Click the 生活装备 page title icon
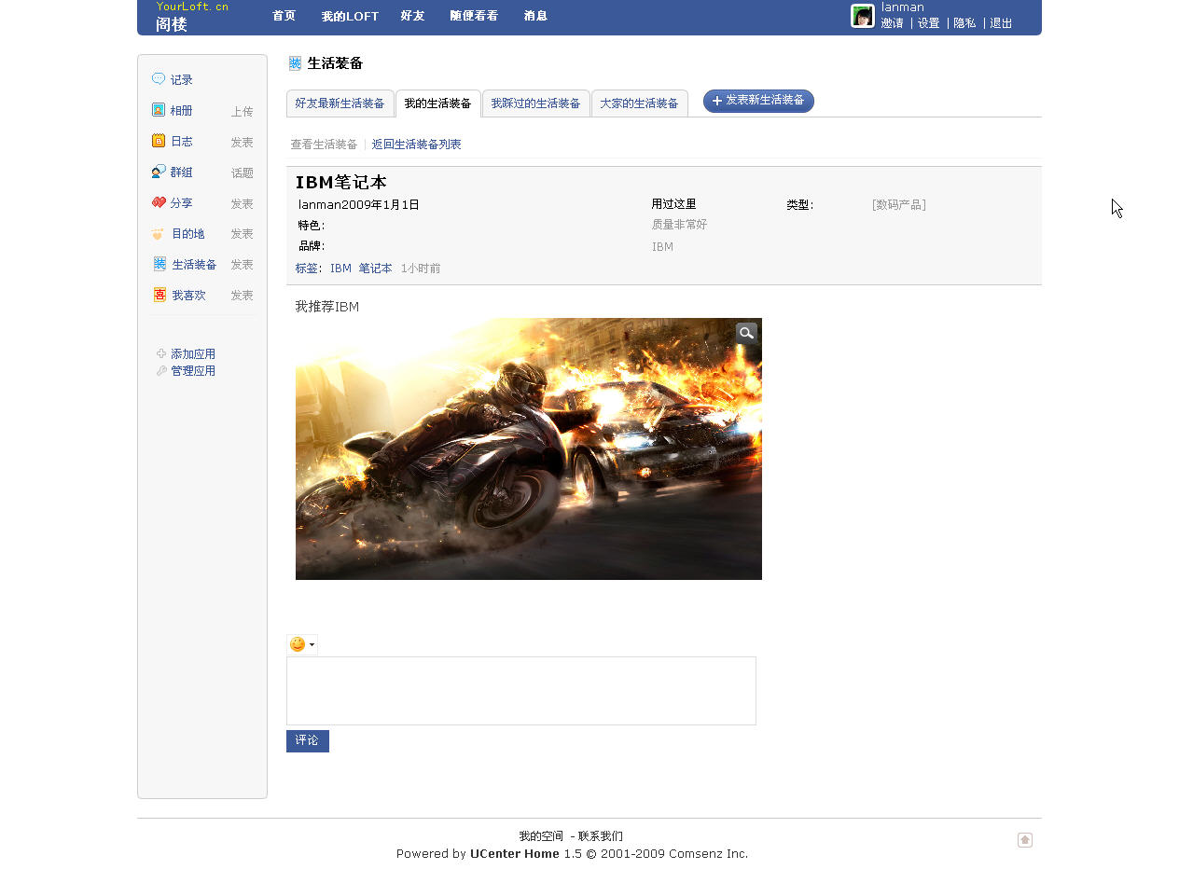This screenshot has height=869, width=1179. click(295, 63)
